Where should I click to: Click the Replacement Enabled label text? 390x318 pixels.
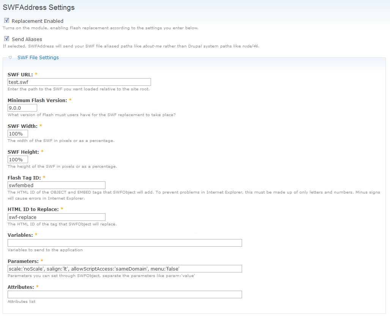pyautogui.click(x=38, y=21)
